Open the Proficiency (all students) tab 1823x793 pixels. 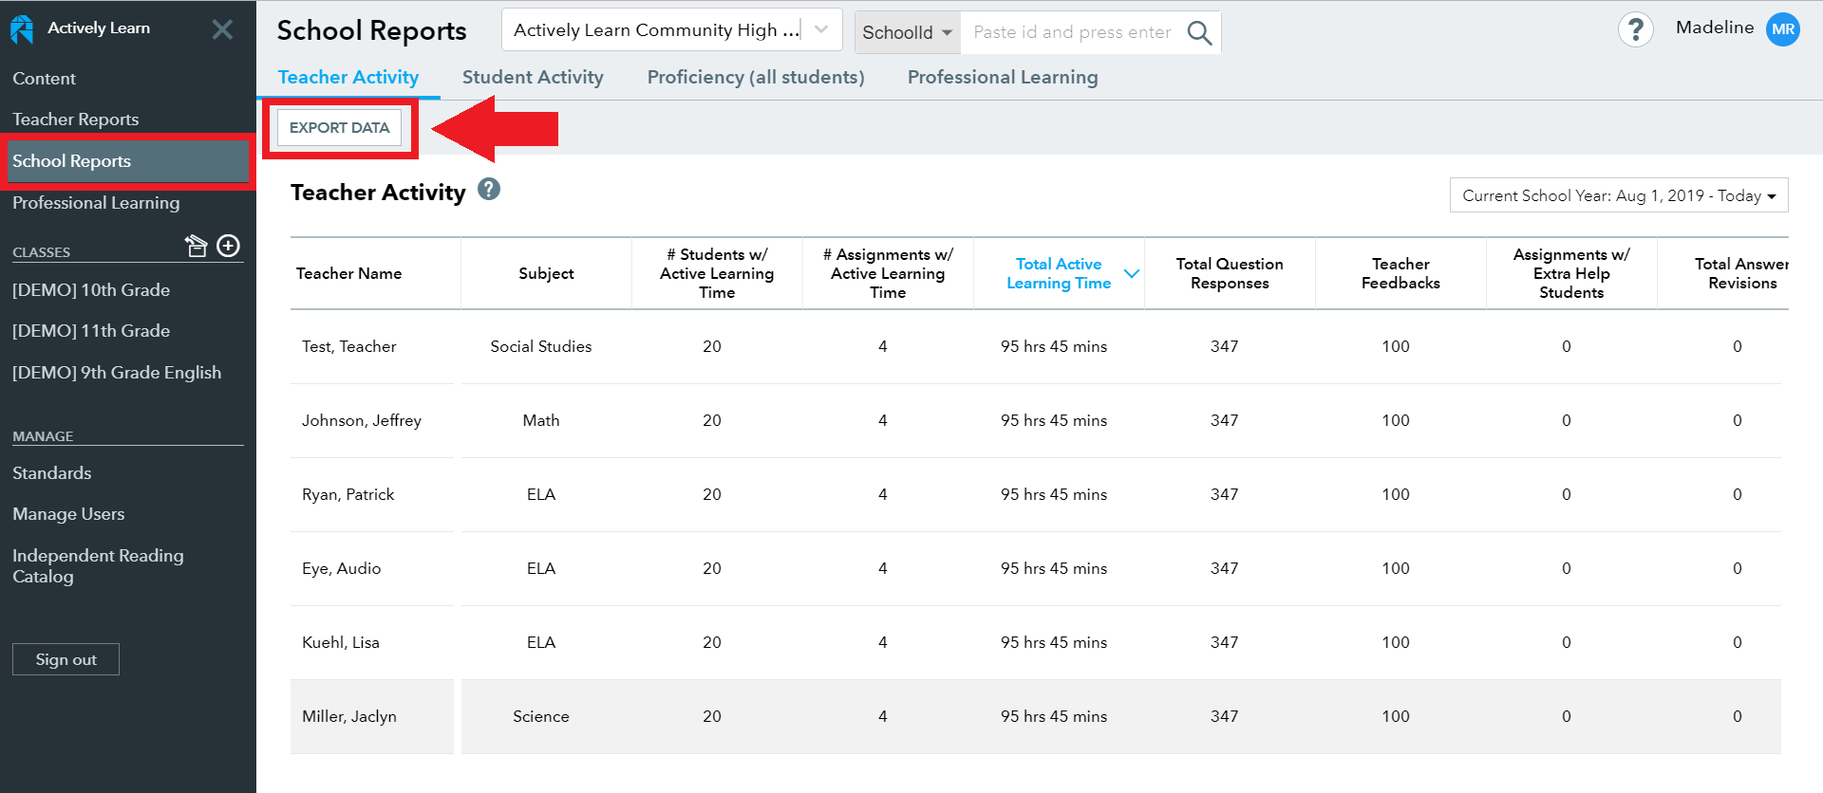[x=756, y=77]
